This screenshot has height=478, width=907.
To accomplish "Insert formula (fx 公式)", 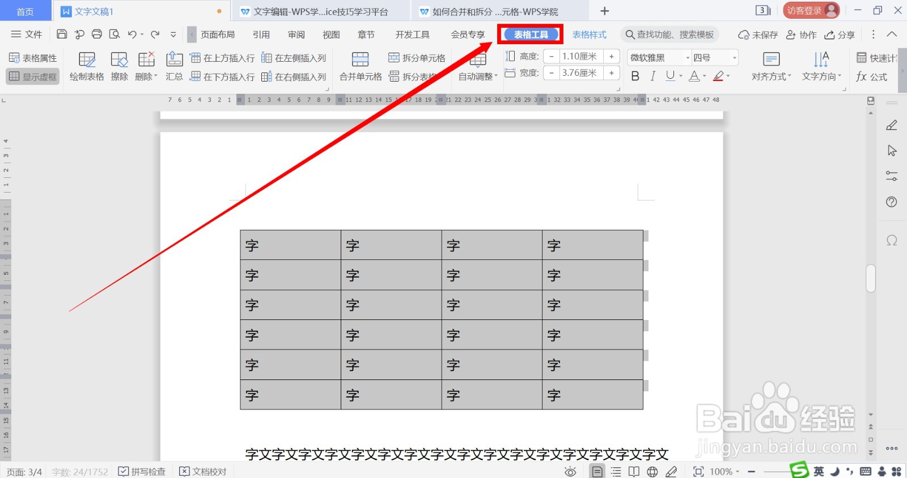I will (x=872, y=77).
